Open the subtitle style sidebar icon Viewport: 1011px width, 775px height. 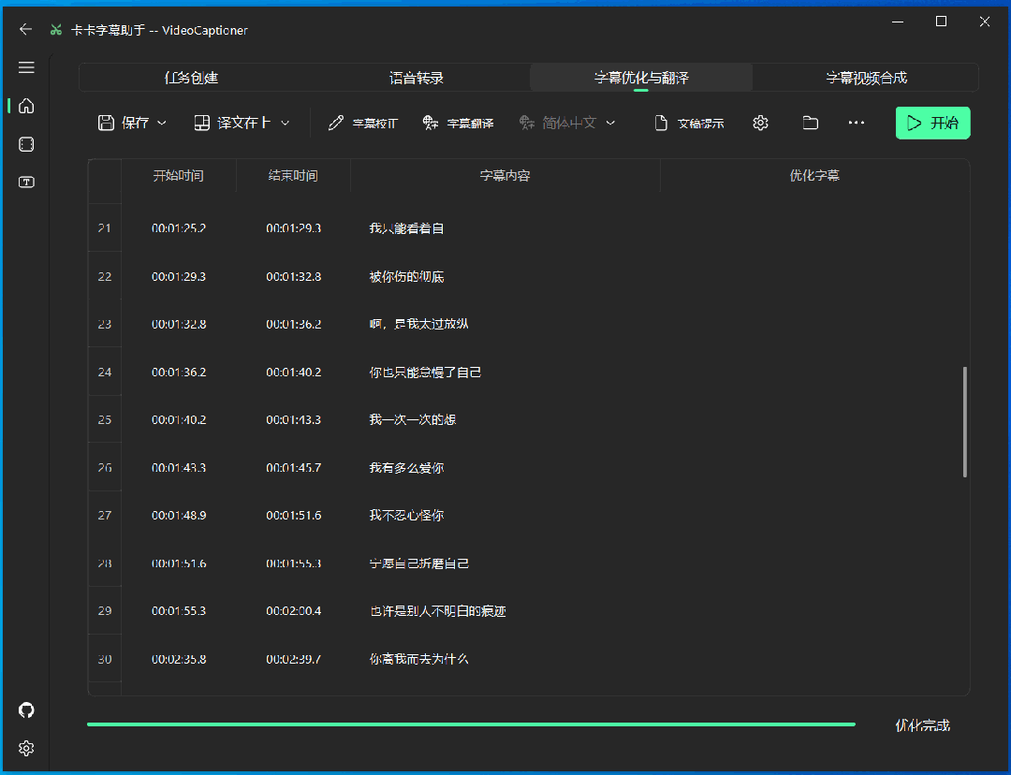26,183
